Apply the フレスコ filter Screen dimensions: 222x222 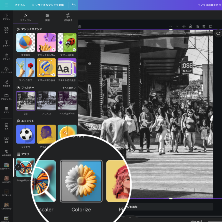click(46, 101)
